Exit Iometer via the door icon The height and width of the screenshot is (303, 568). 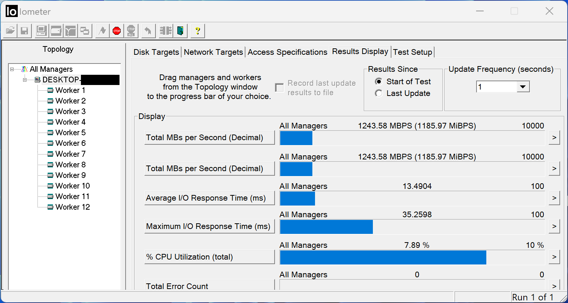click(x=180, y=31)
